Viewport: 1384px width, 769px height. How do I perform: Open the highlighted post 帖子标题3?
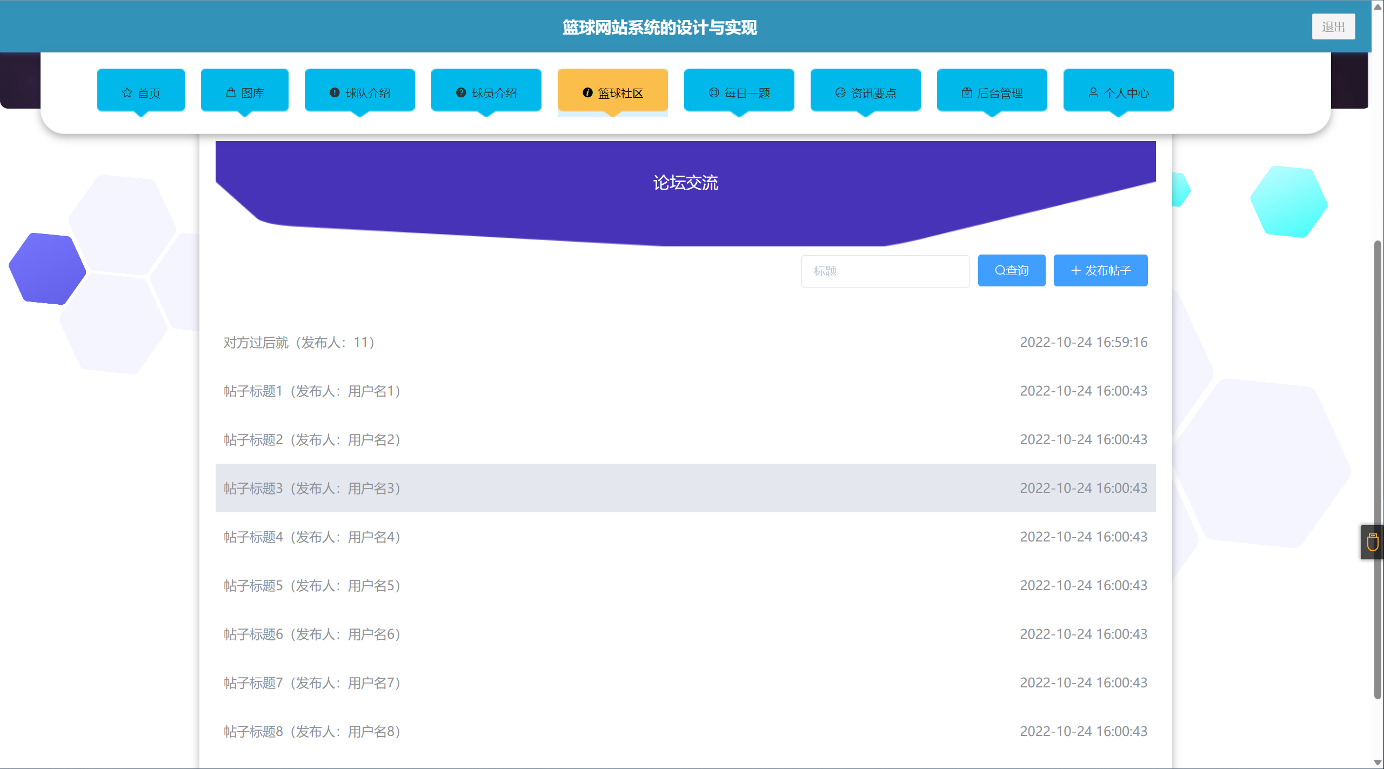685,488
